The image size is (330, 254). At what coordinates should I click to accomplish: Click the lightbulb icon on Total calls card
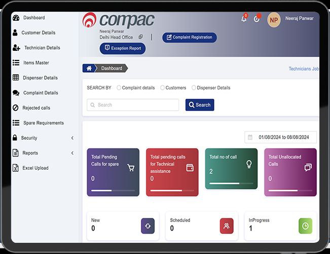(248, 164)
